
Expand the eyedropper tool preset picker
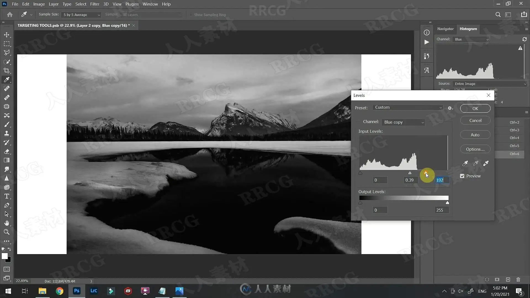(31, 15)
